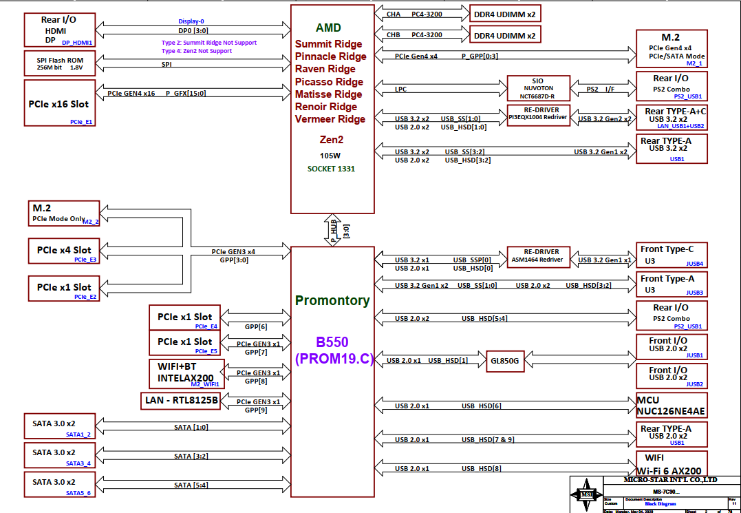The width and height of the screenshot is (741, 513).
Task: Select "Matisse Ridge" in the AMD block
Action: point(329,94)
